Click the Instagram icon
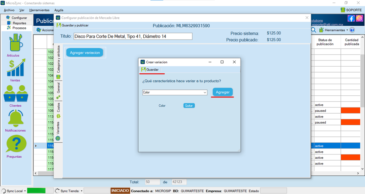The height and width of the screenshot is (194, 365). coord(359,19)
